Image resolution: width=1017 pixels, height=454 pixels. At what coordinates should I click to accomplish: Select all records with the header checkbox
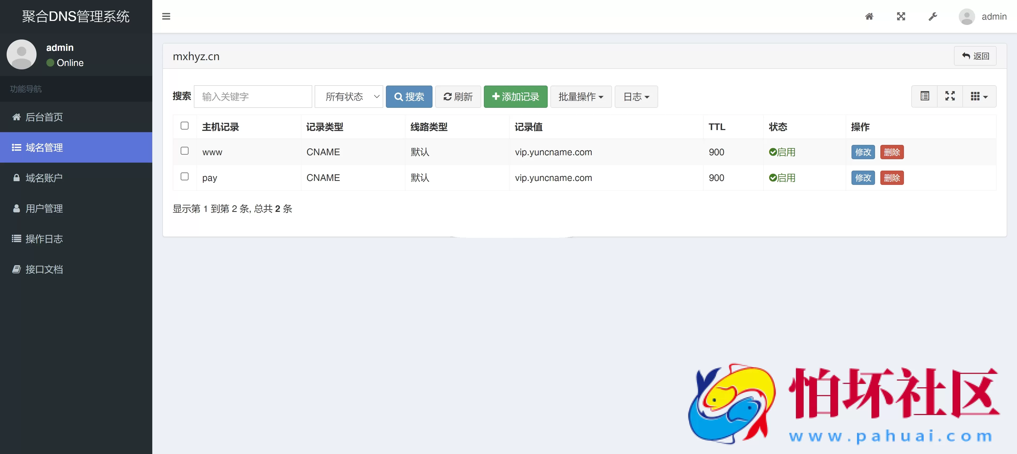tap(184, 126)
